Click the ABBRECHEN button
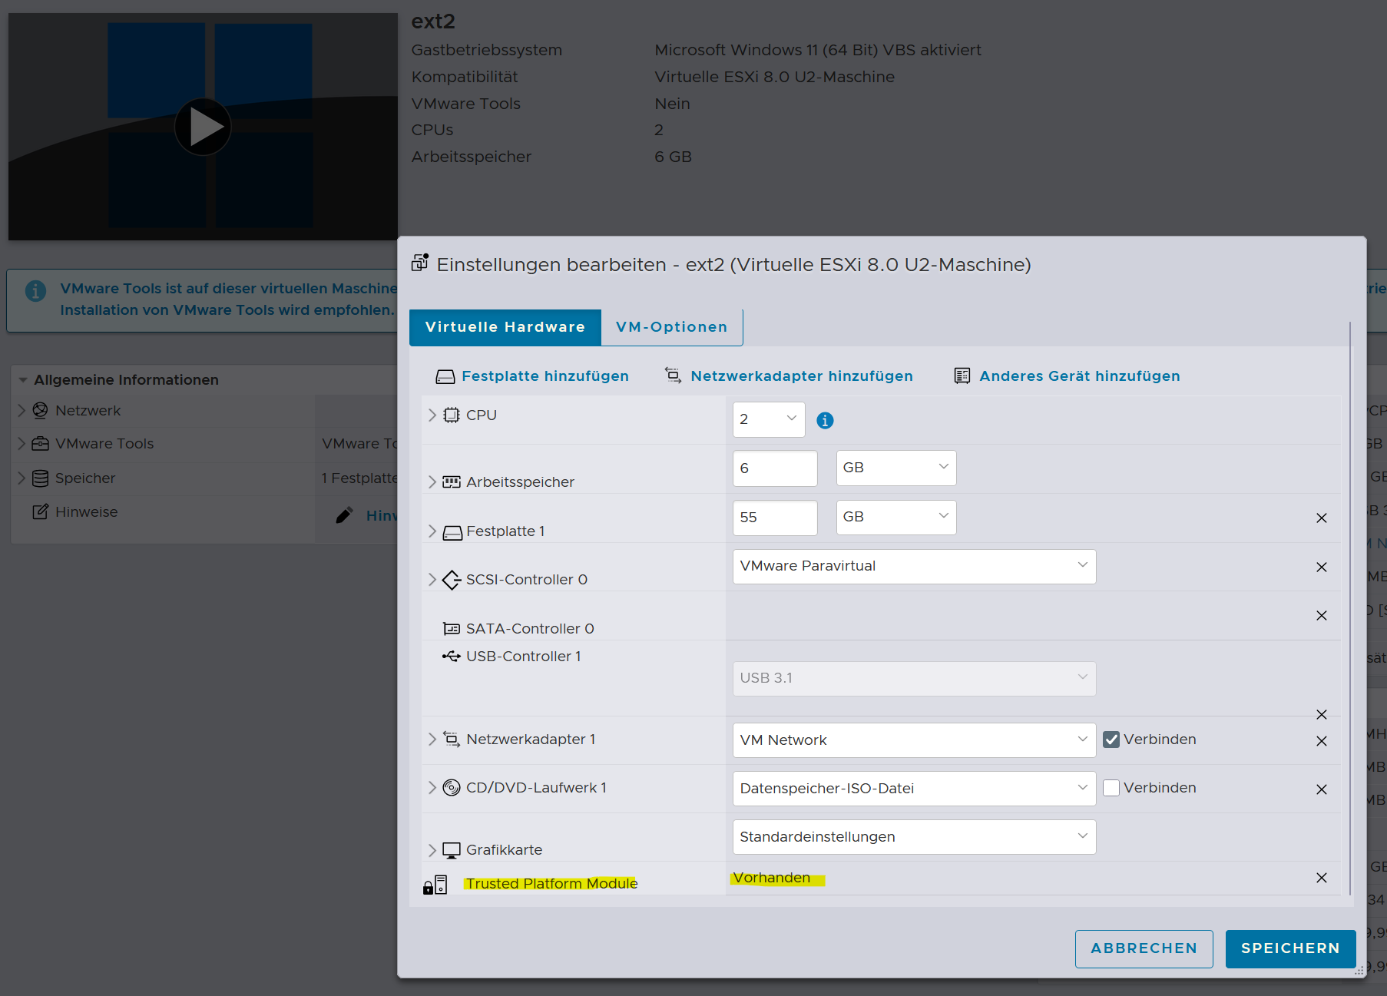 [x=1144, y=948]
